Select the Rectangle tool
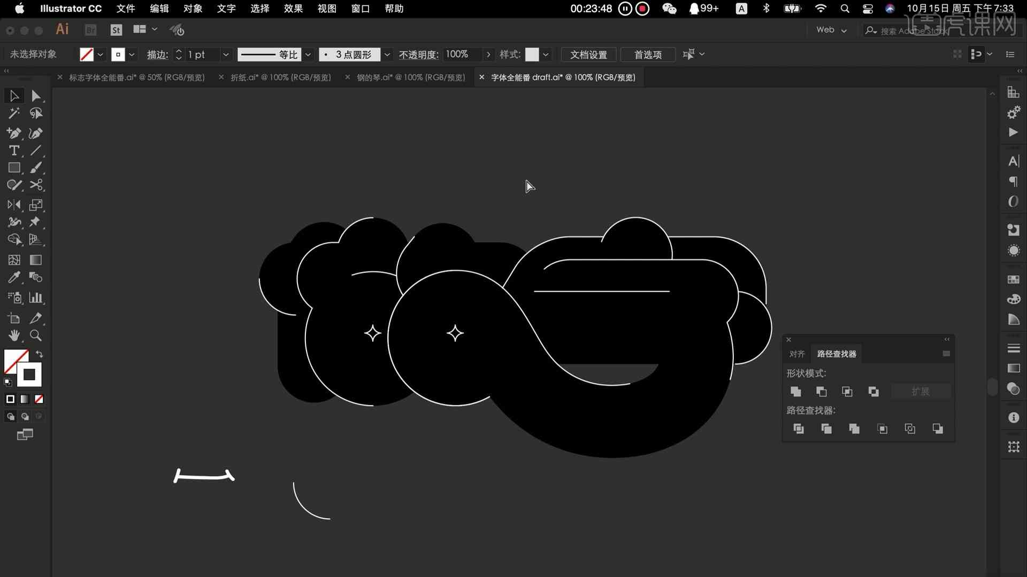The image size is (1027, 577). pyautogui.click(x=14, y=168)
